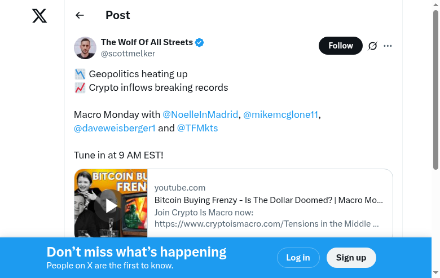Viewport: 440px width, 278px height.
Task: Open the Bitcoin Buying Frenzy YouTube card title
Action: click(269, 200)
